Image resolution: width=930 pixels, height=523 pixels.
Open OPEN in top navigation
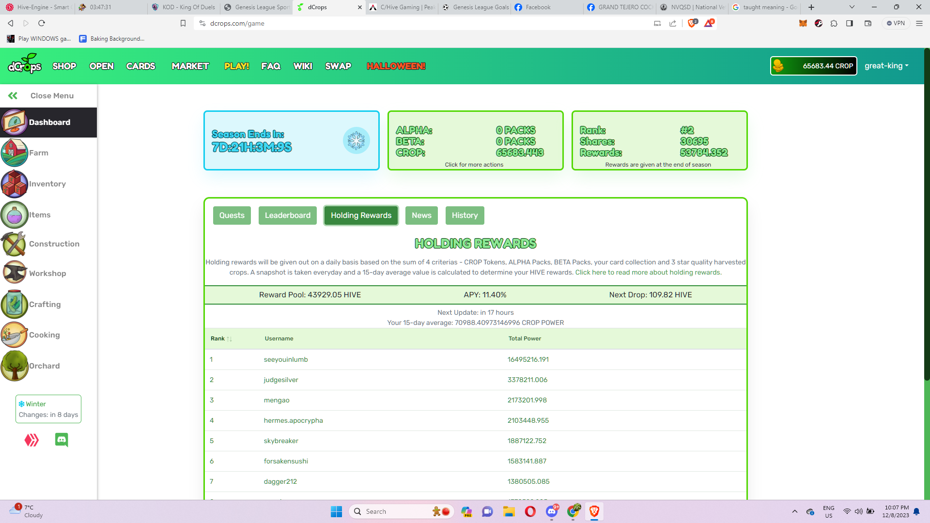point(102,66)
